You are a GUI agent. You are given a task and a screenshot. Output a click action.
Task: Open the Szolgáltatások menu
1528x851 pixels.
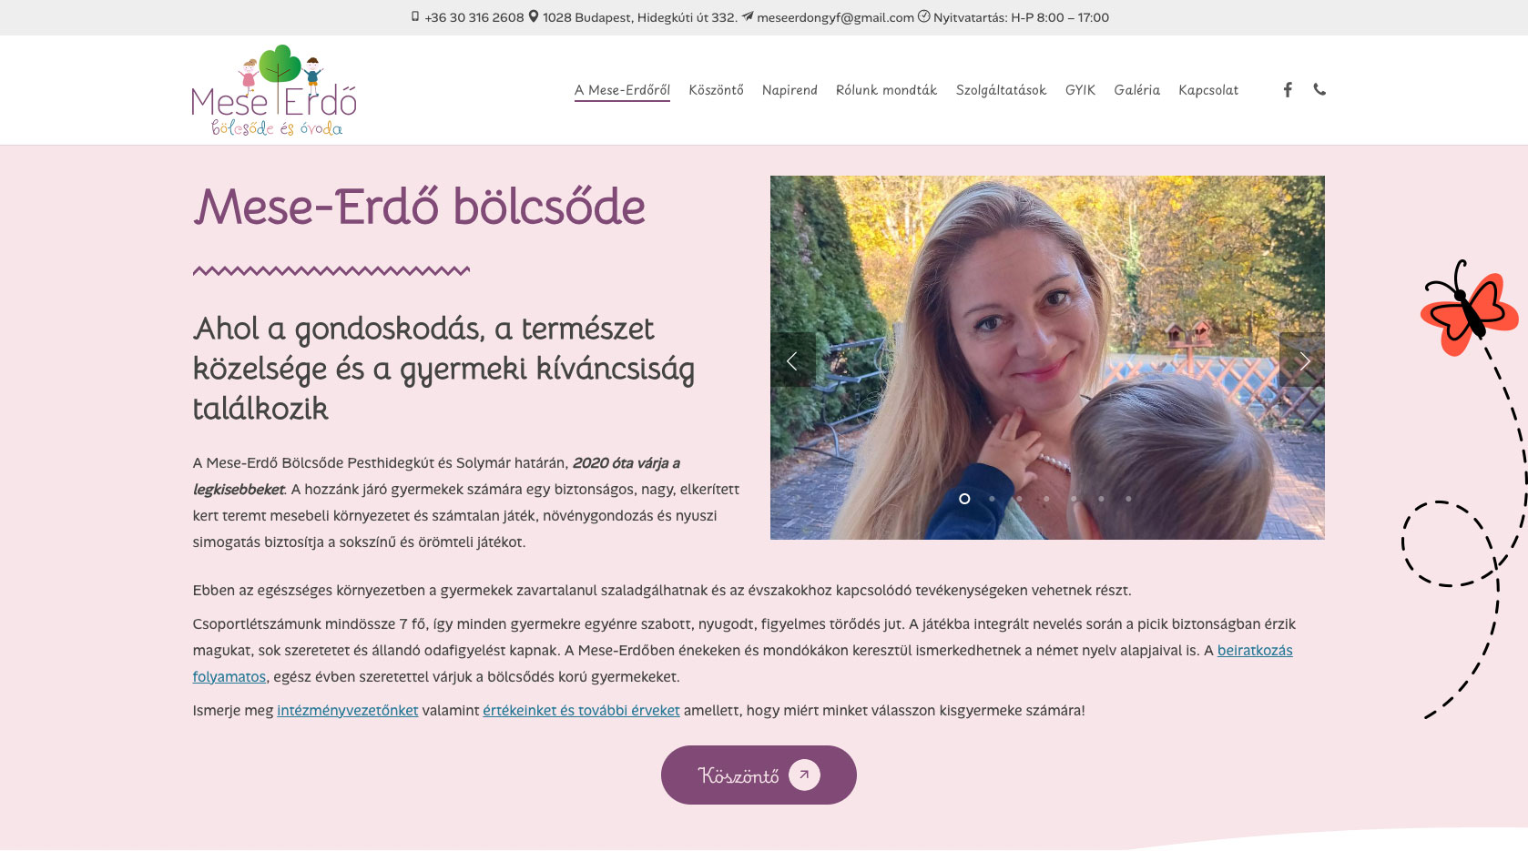pyautogui.click(x=1001, y=90)
